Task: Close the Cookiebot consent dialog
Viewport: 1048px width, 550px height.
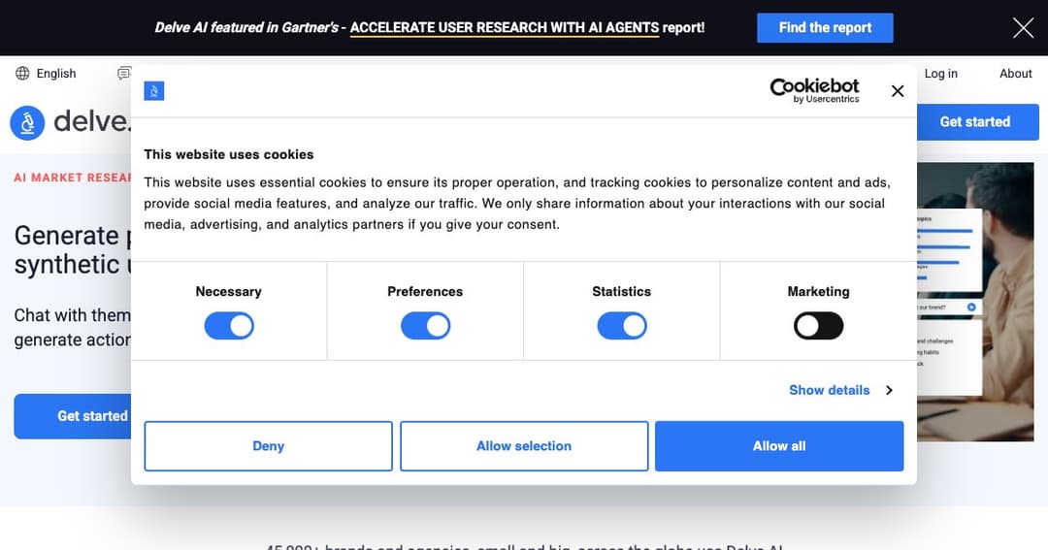Action: point(898,91)
